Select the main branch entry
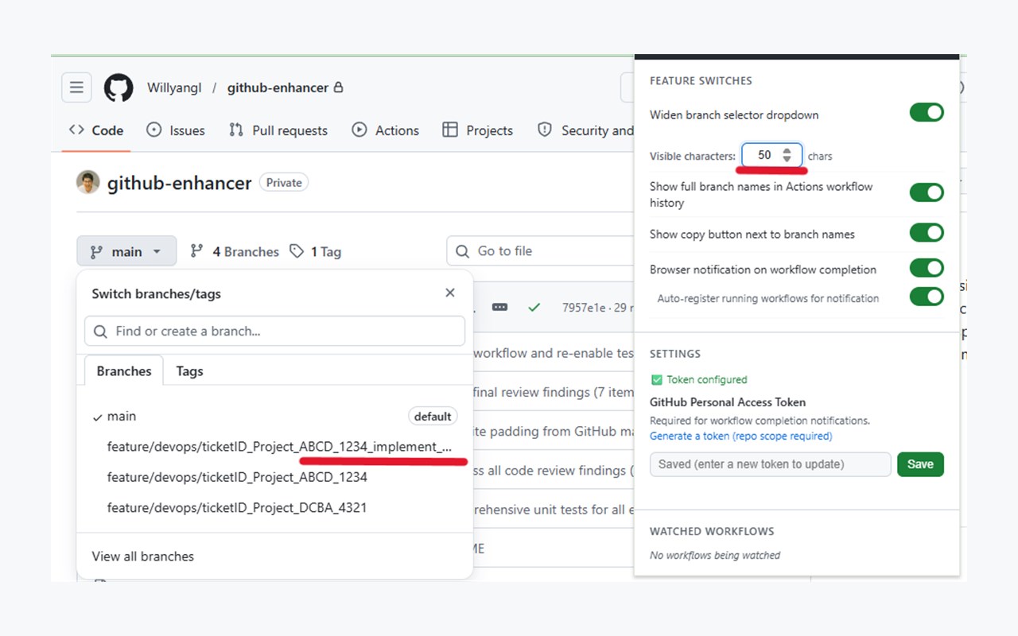Image resolution: width=1018 pixels, height=636 pixels. 274,416
